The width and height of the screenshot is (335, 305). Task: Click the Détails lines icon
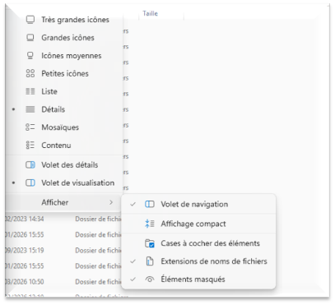tap(30, 109)
